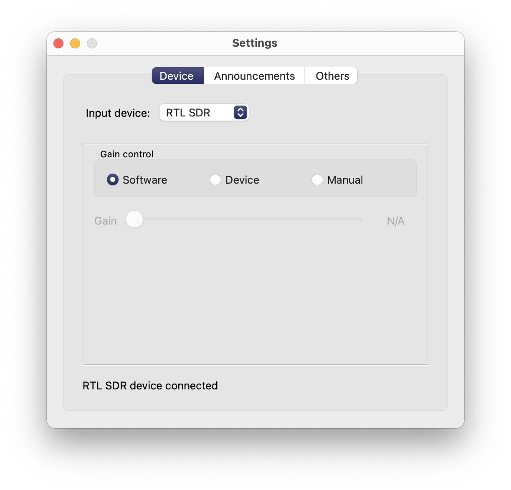Select the Device tab

(x=177, y=76)
